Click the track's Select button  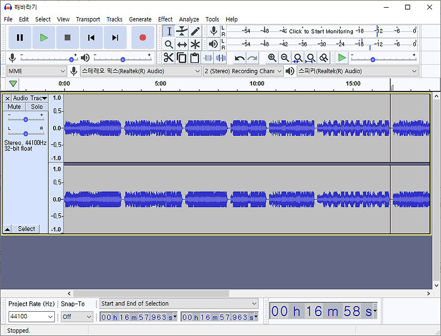pyautogui.click(x=26, y=229)
